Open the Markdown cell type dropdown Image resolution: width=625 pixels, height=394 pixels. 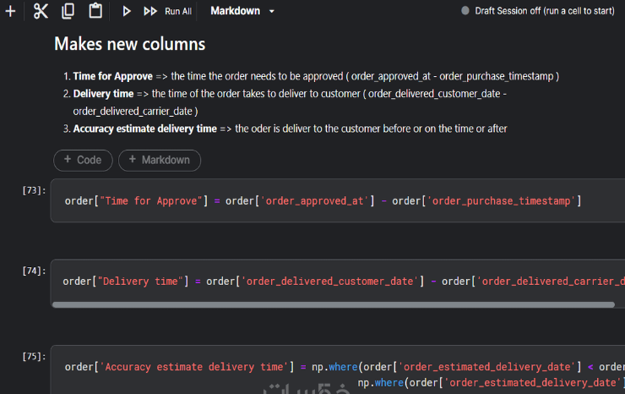click(242, 11)
